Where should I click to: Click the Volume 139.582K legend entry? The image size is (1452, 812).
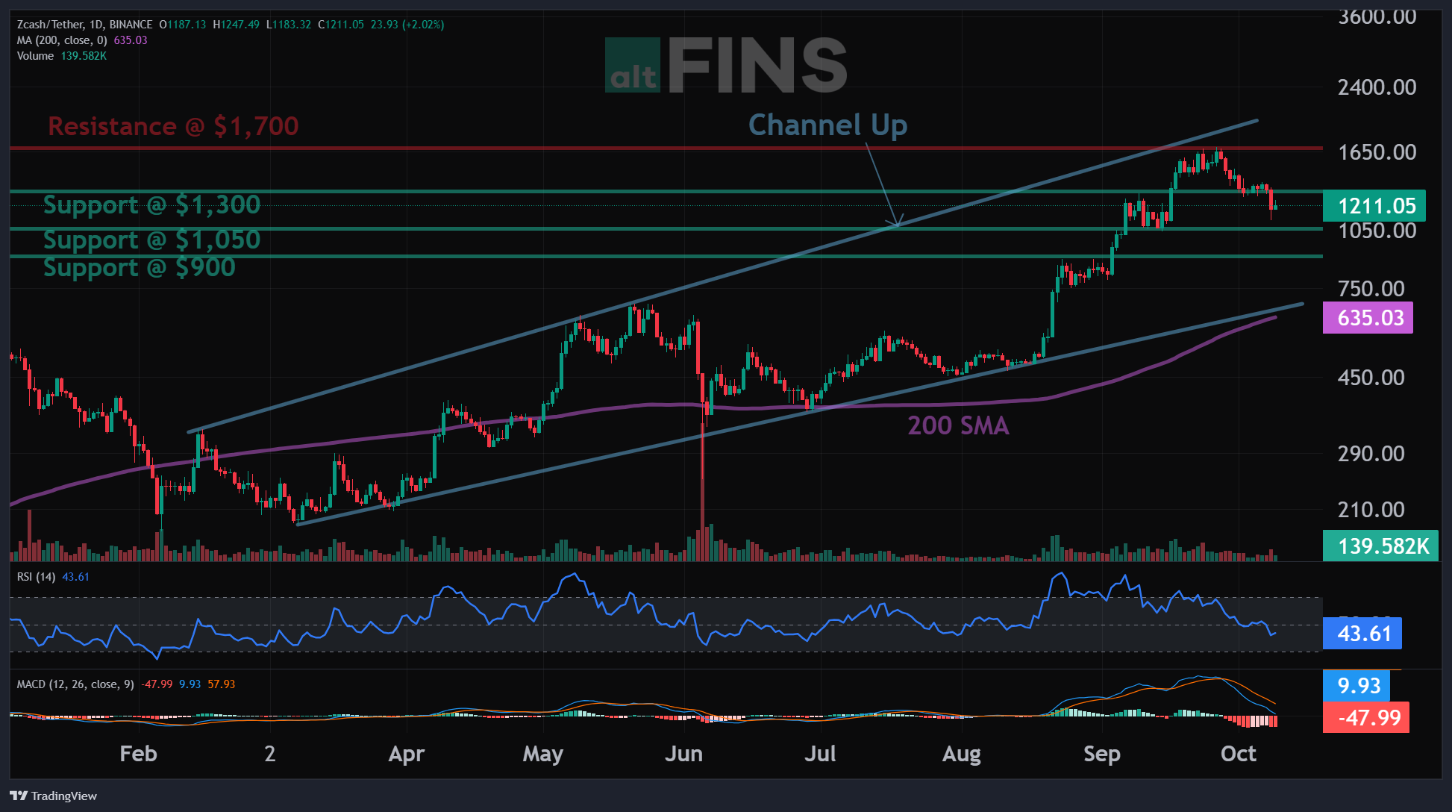click(62, 56)
